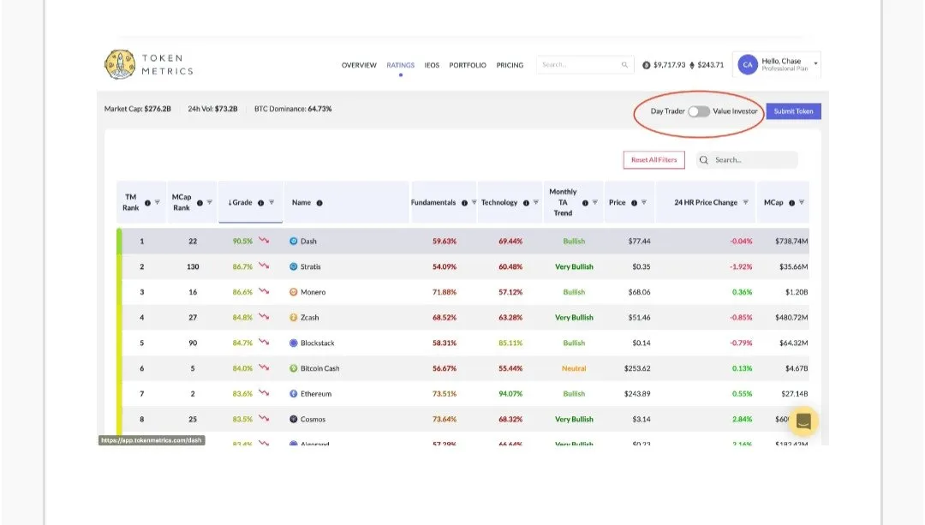Sort by the Grade column header

coord(240,202)
